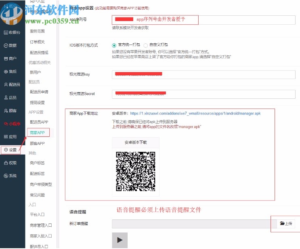Click the 上传 upload button

click(x=286, y=223)
